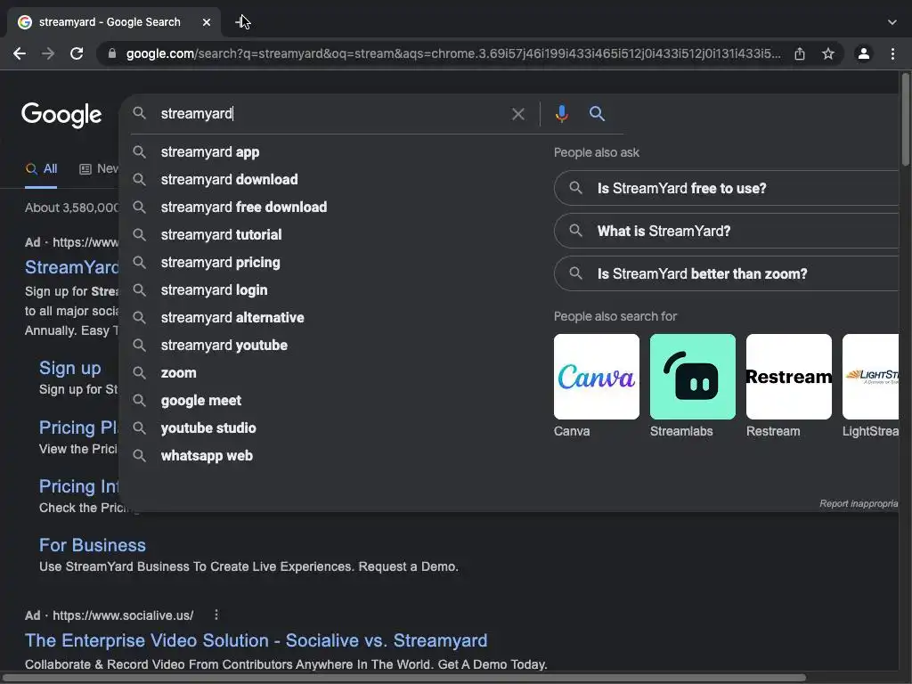Click inside the streamyard search field
Viewport: 912px width, 684px height.
(331, 113)
